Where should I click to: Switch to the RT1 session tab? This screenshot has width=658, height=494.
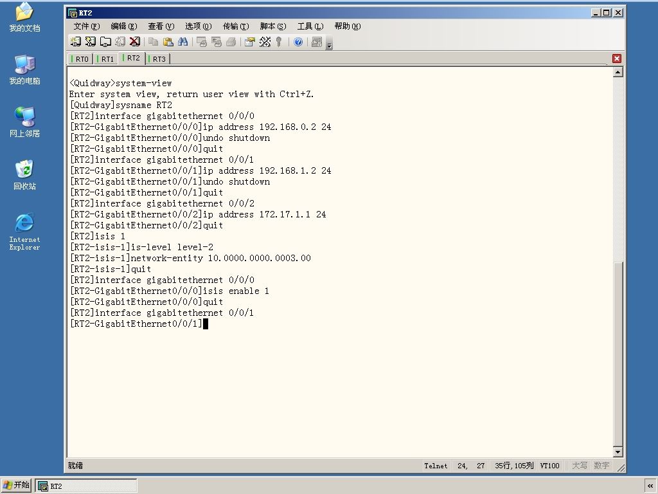(106, 59)
